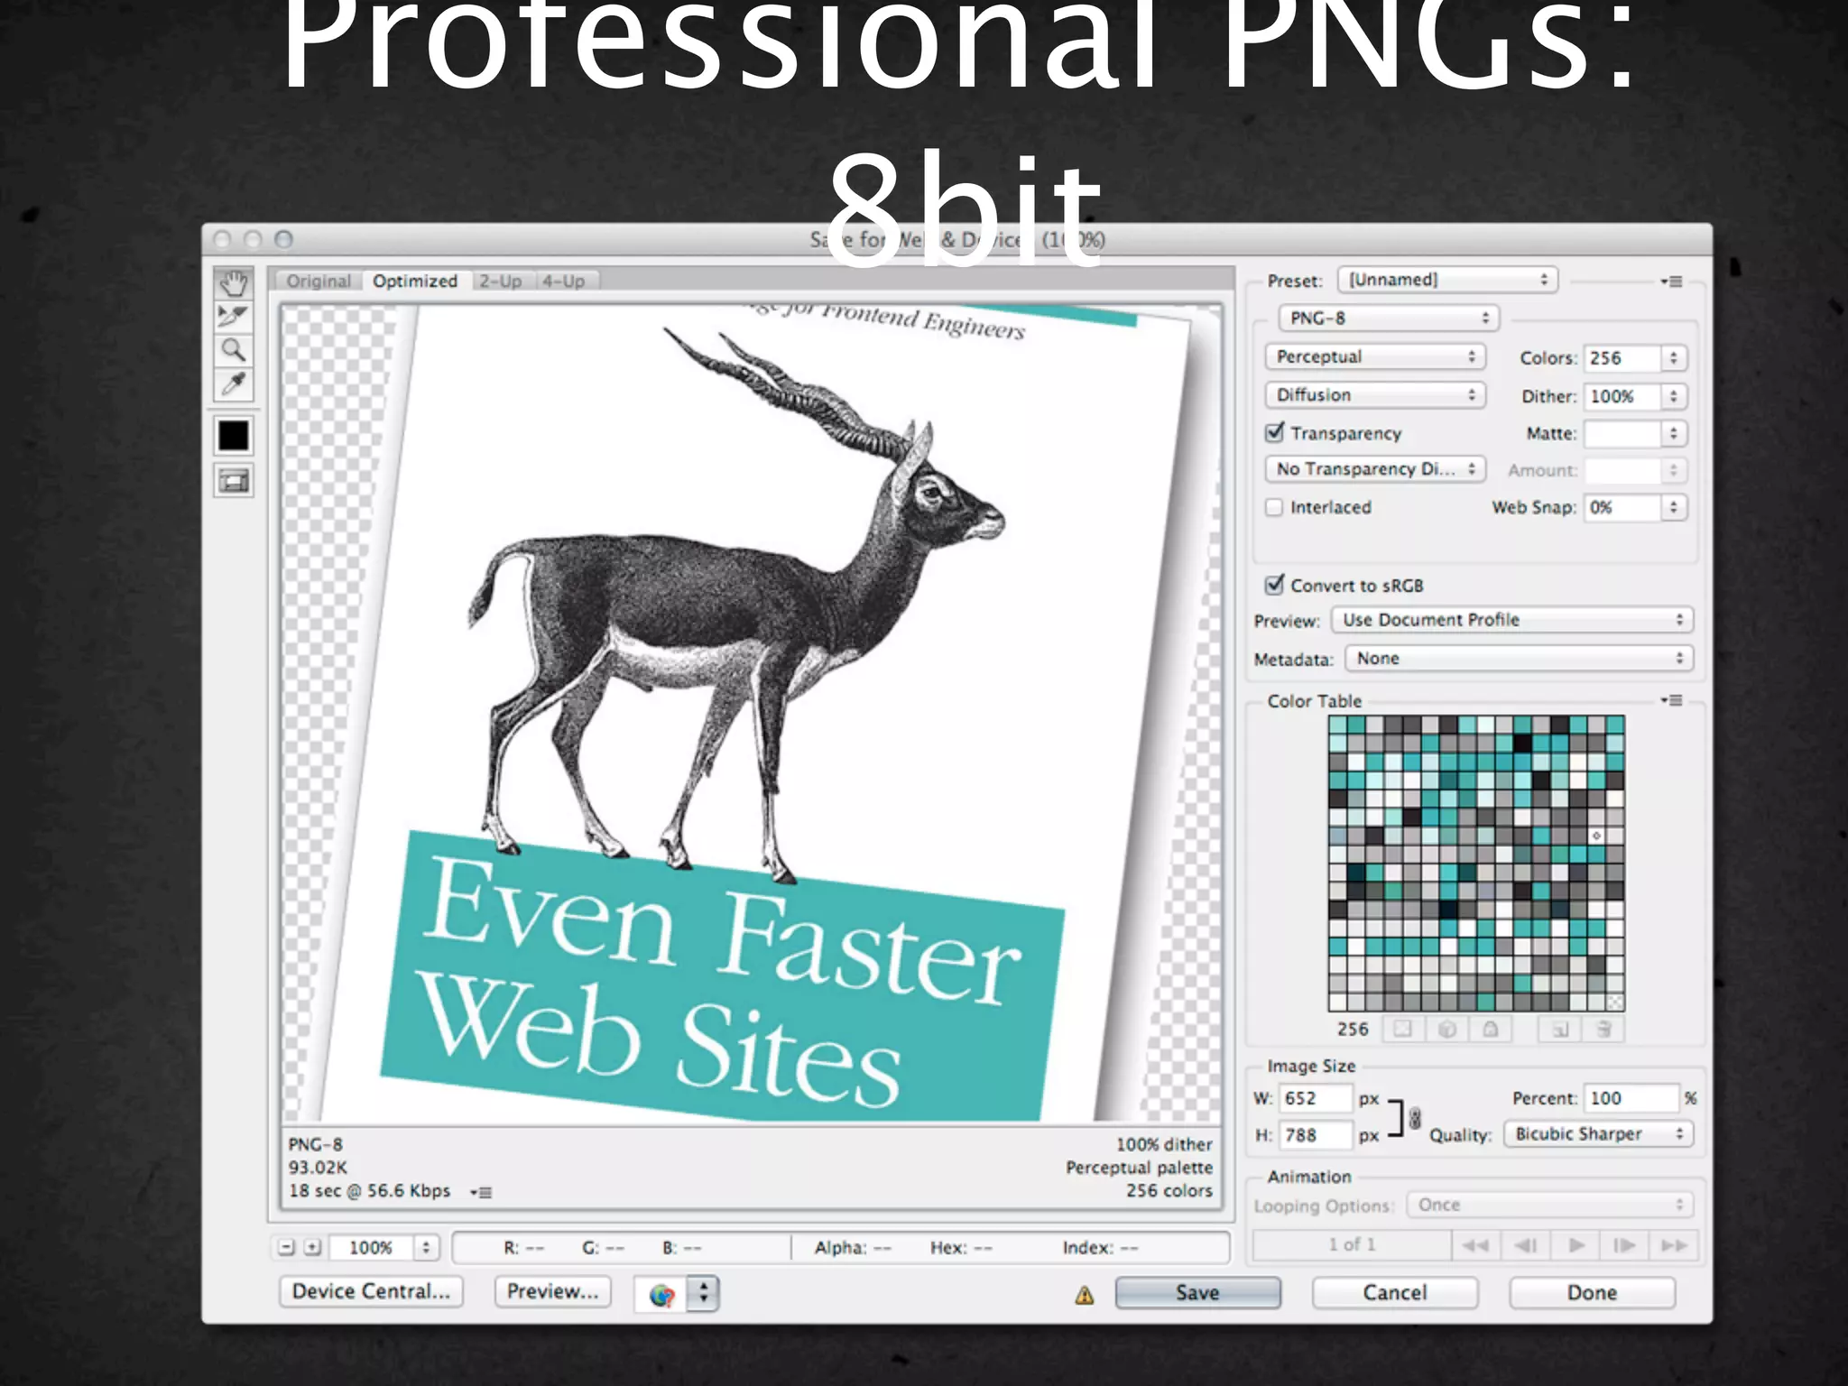Open the Matte color dropdown arrows
Screen dimensions: 1848x1386
coord(1674,433)
